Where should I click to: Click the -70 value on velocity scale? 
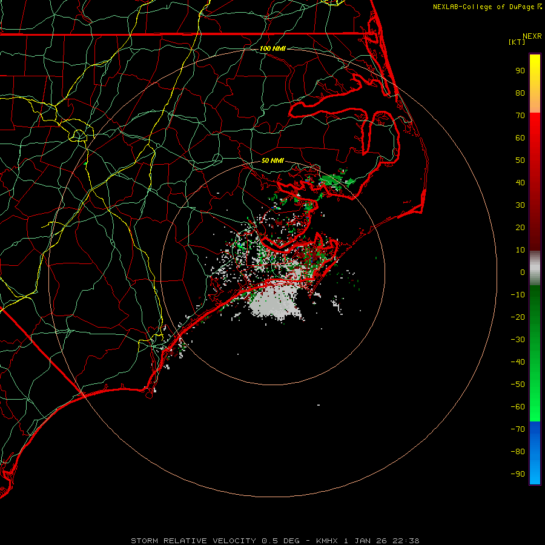click(x=518, y=429)
